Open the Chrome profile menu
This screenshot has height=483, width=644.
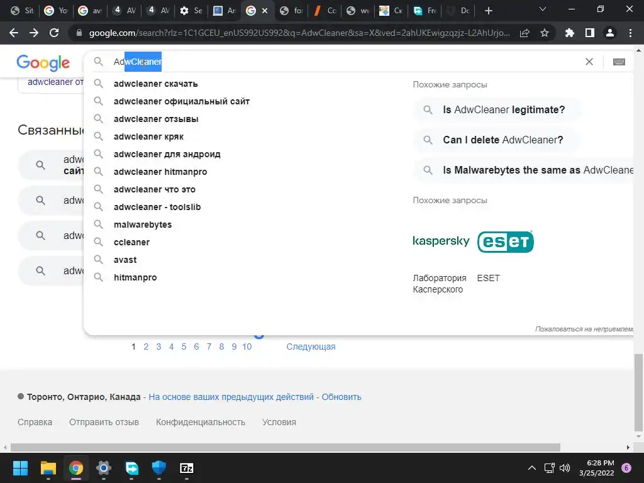[610, 33]
